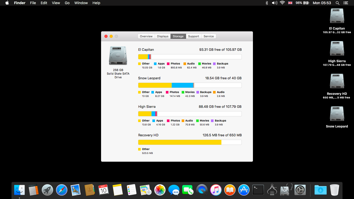Image resolution: width=354 pixels, height=199 pixels.
Task: Open Photos colorful flower icon
Action: coord(160,190)
